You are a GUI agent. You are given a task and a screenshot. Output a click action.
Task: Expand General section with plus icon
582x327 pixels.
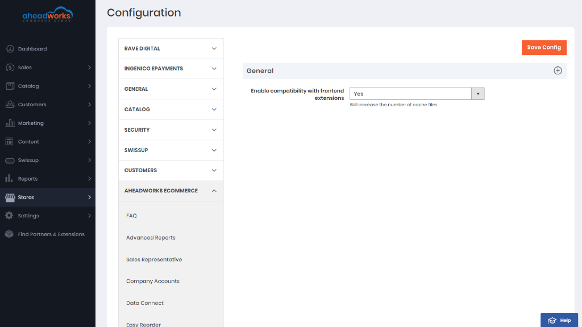[558, 70]
